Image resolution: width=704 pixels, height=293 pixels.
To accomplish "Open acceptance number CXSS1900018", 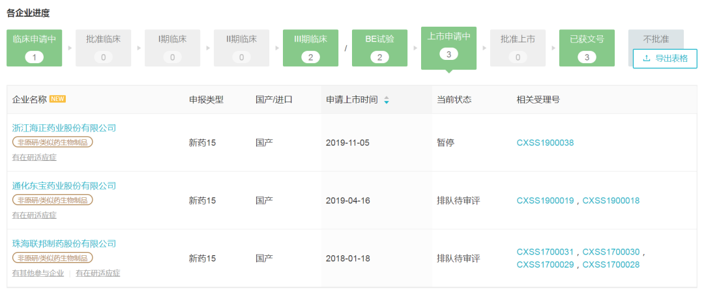I will tap(611, 201).
